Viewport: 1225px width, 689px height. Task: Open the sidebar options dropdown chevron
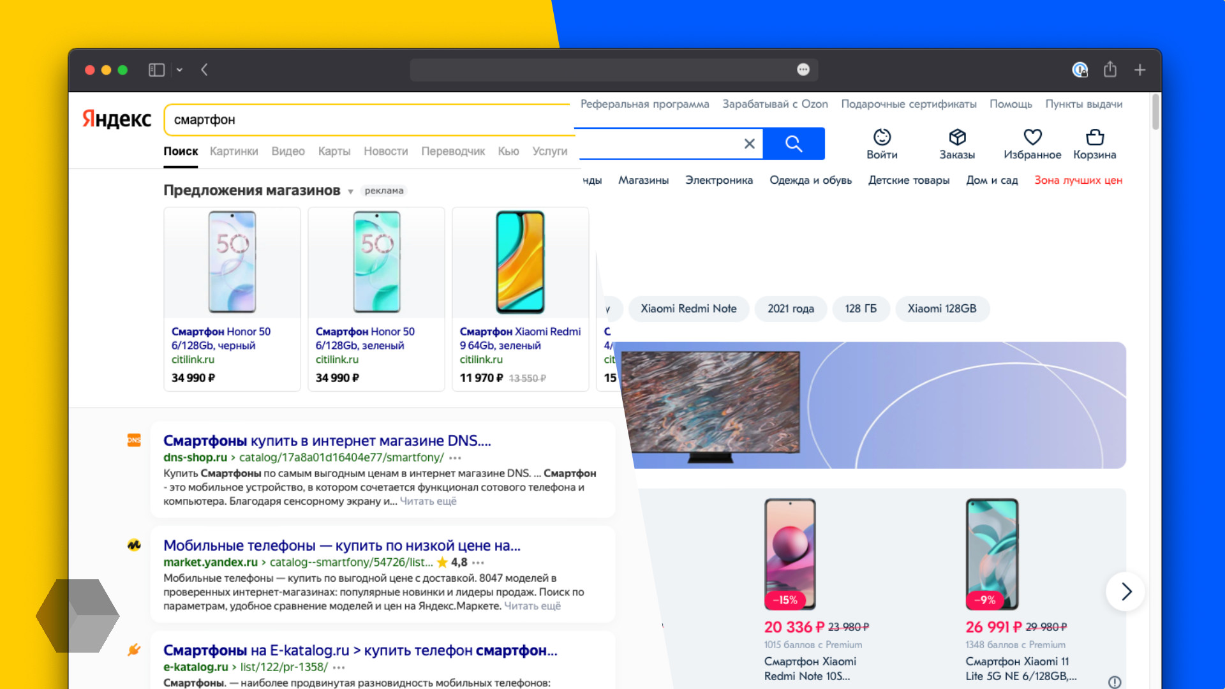[179, 70]
